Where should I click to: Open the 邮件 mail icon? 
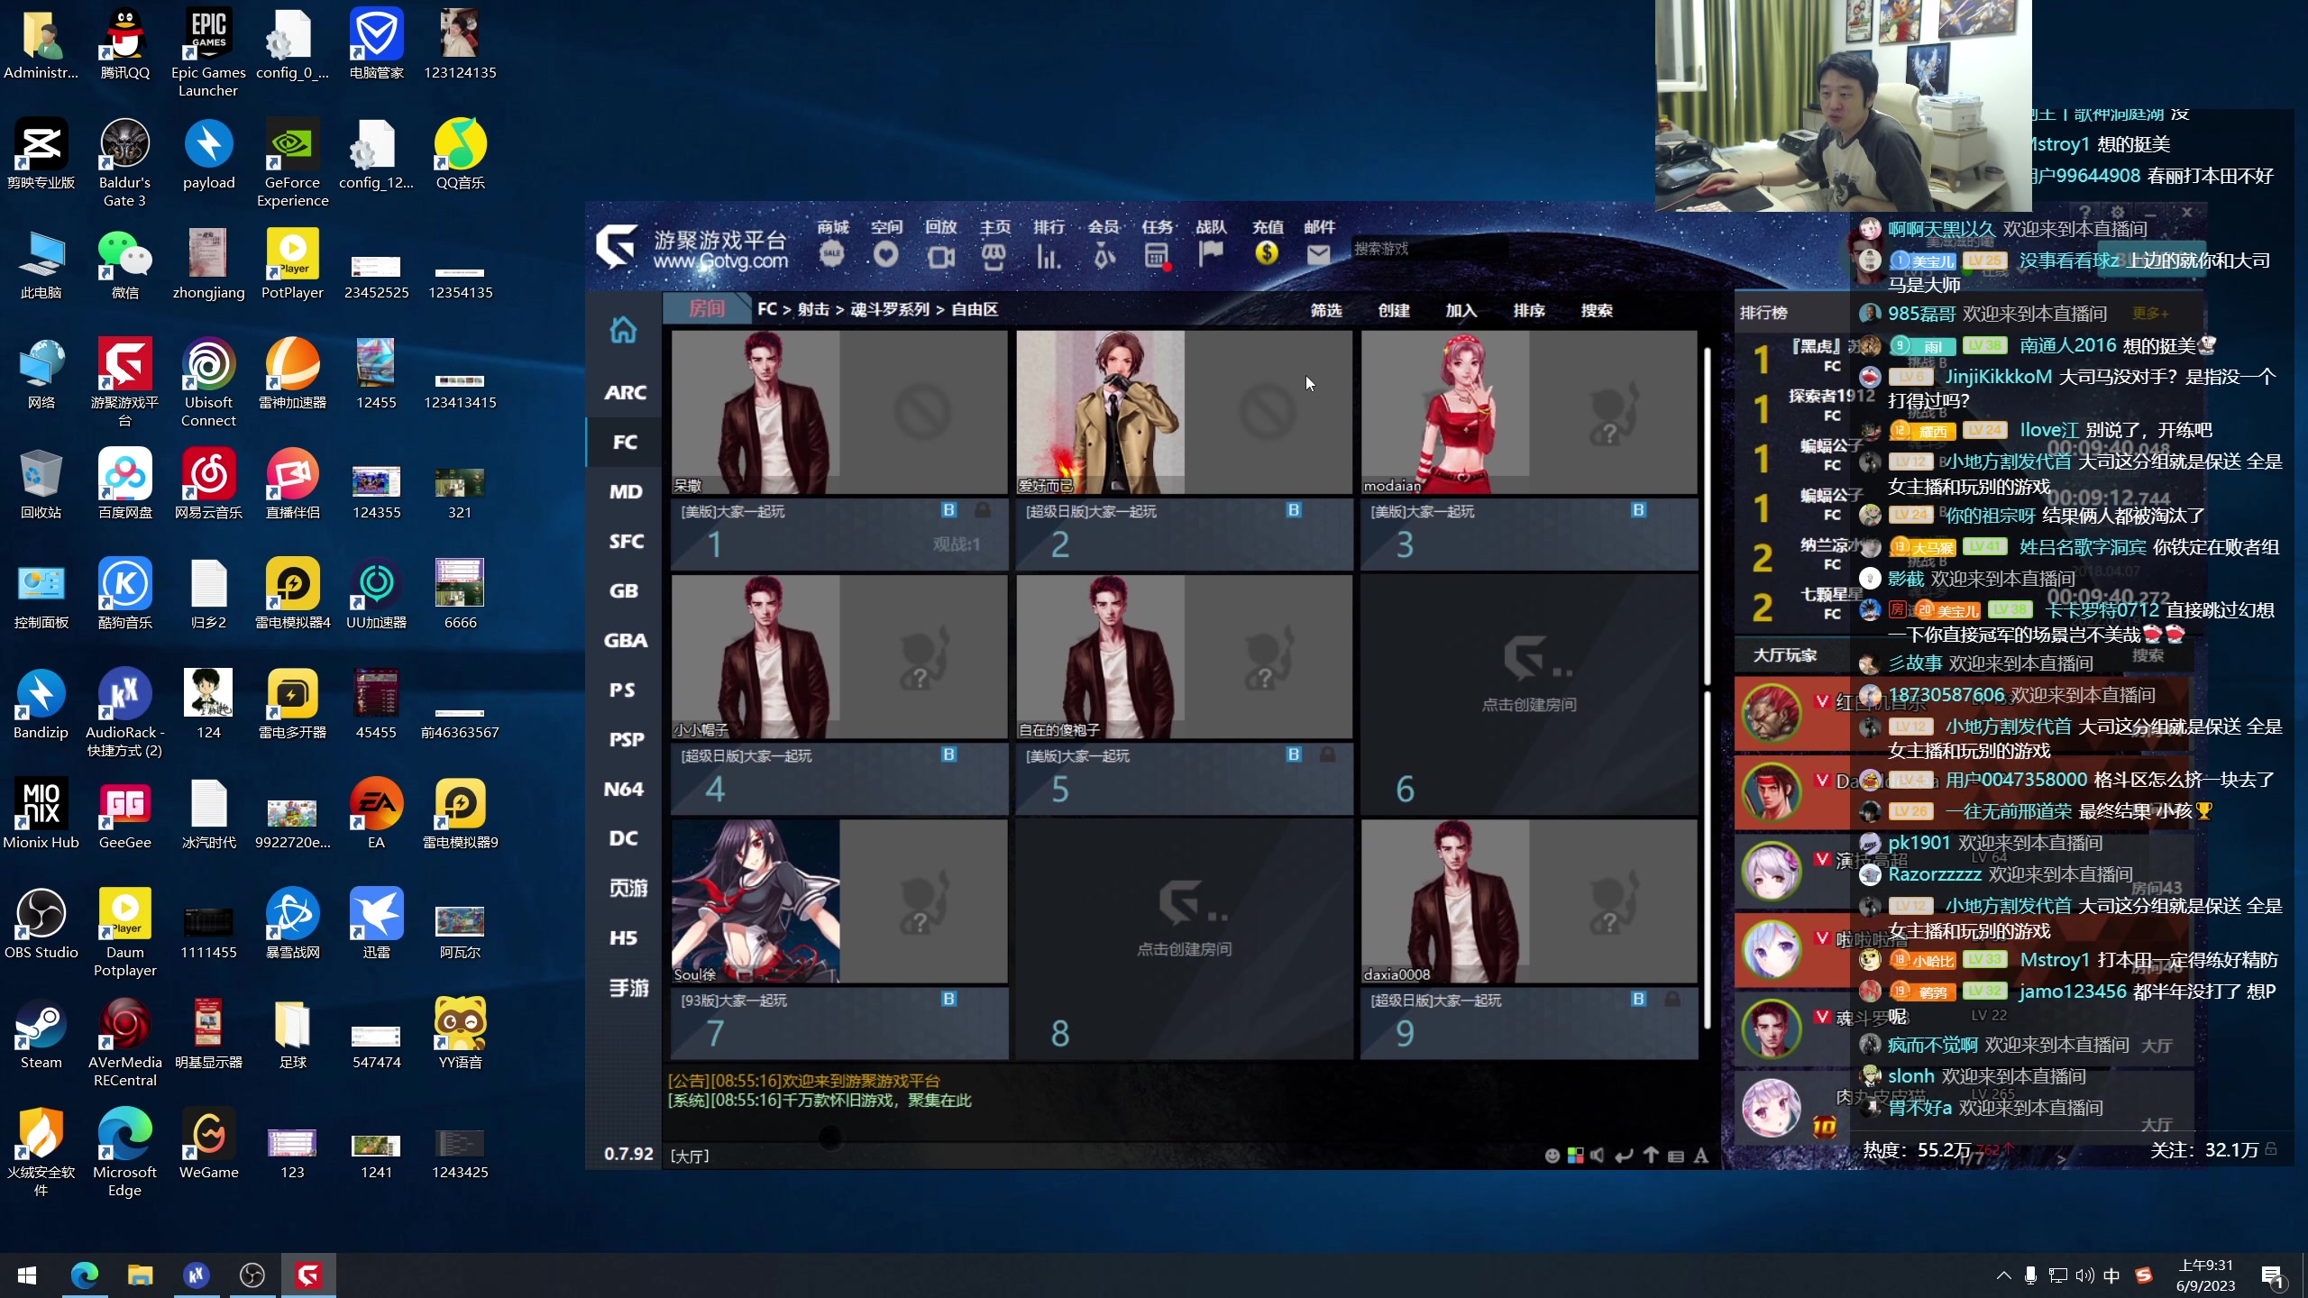[x=1319, y=244]
